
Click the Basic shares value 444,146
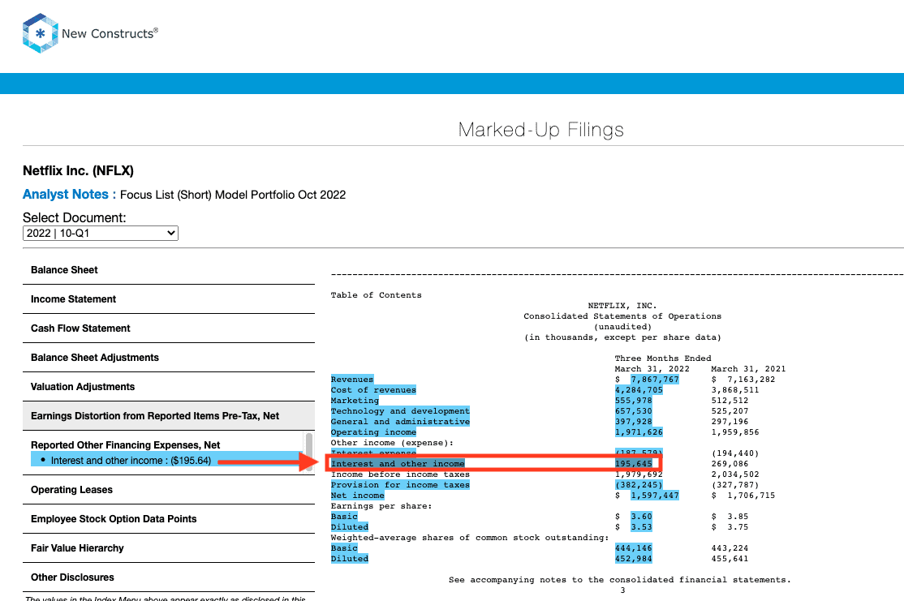coord(633,548)
